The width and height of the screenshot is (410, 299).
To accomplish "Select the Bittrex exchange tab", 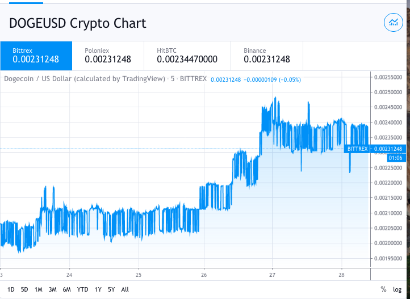I will coord(36,56).
